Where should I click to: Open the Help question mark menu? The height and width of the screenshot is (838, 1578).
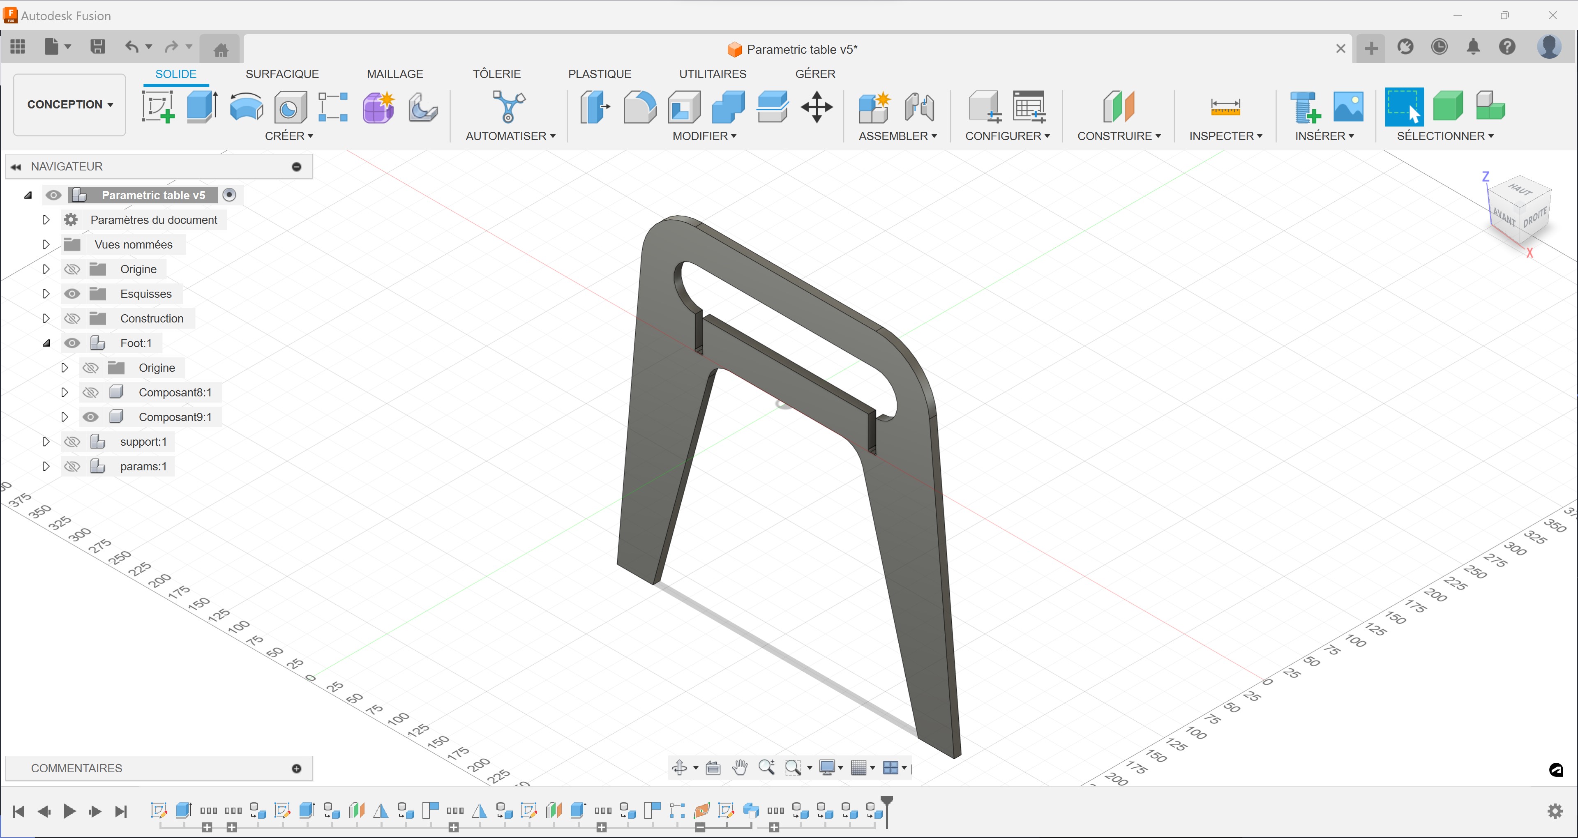pos(1507,46)
